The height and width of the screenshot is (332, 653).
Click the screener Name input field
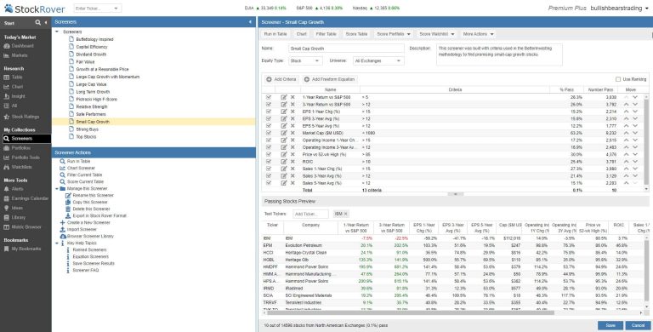pos(346,49)
